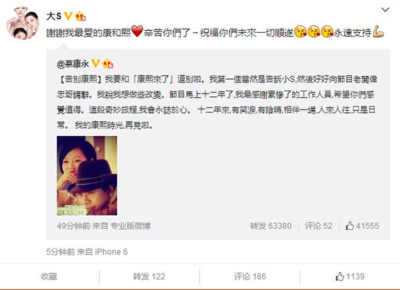Open the 评论 52 comments of the original post
Screen dimensions: 400x290
click(319, 226)
